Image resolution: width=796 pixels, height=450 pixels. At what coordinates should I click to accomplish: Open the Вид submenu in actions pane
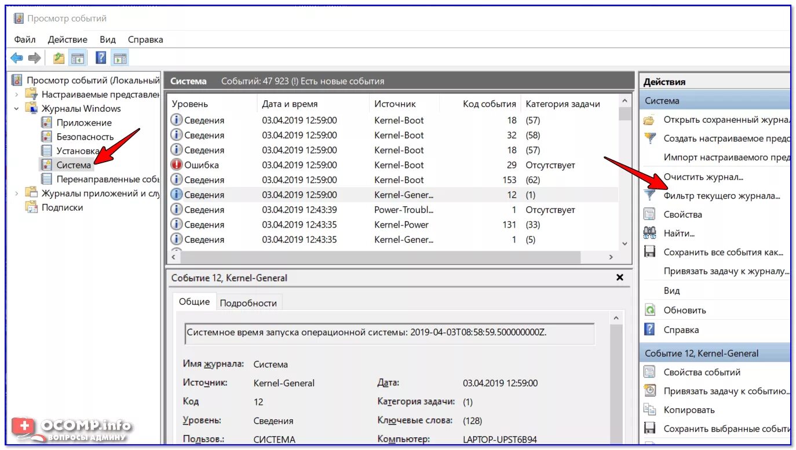click(x=672, y=290)
